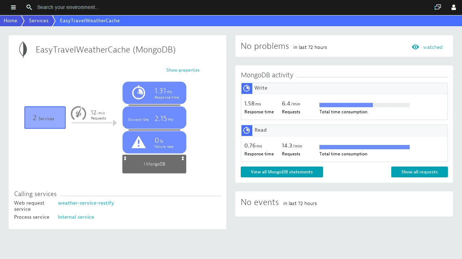Viewport: 462px width, 259px height.
Task: Go to Services breadcrumb
Action: click(x=39, y=21)
